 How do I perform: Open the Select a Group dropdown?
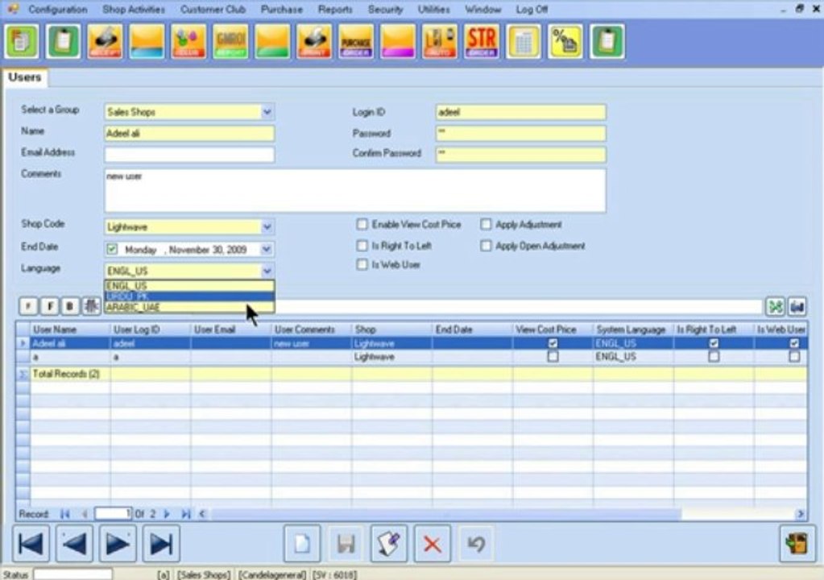coord(267,112)
